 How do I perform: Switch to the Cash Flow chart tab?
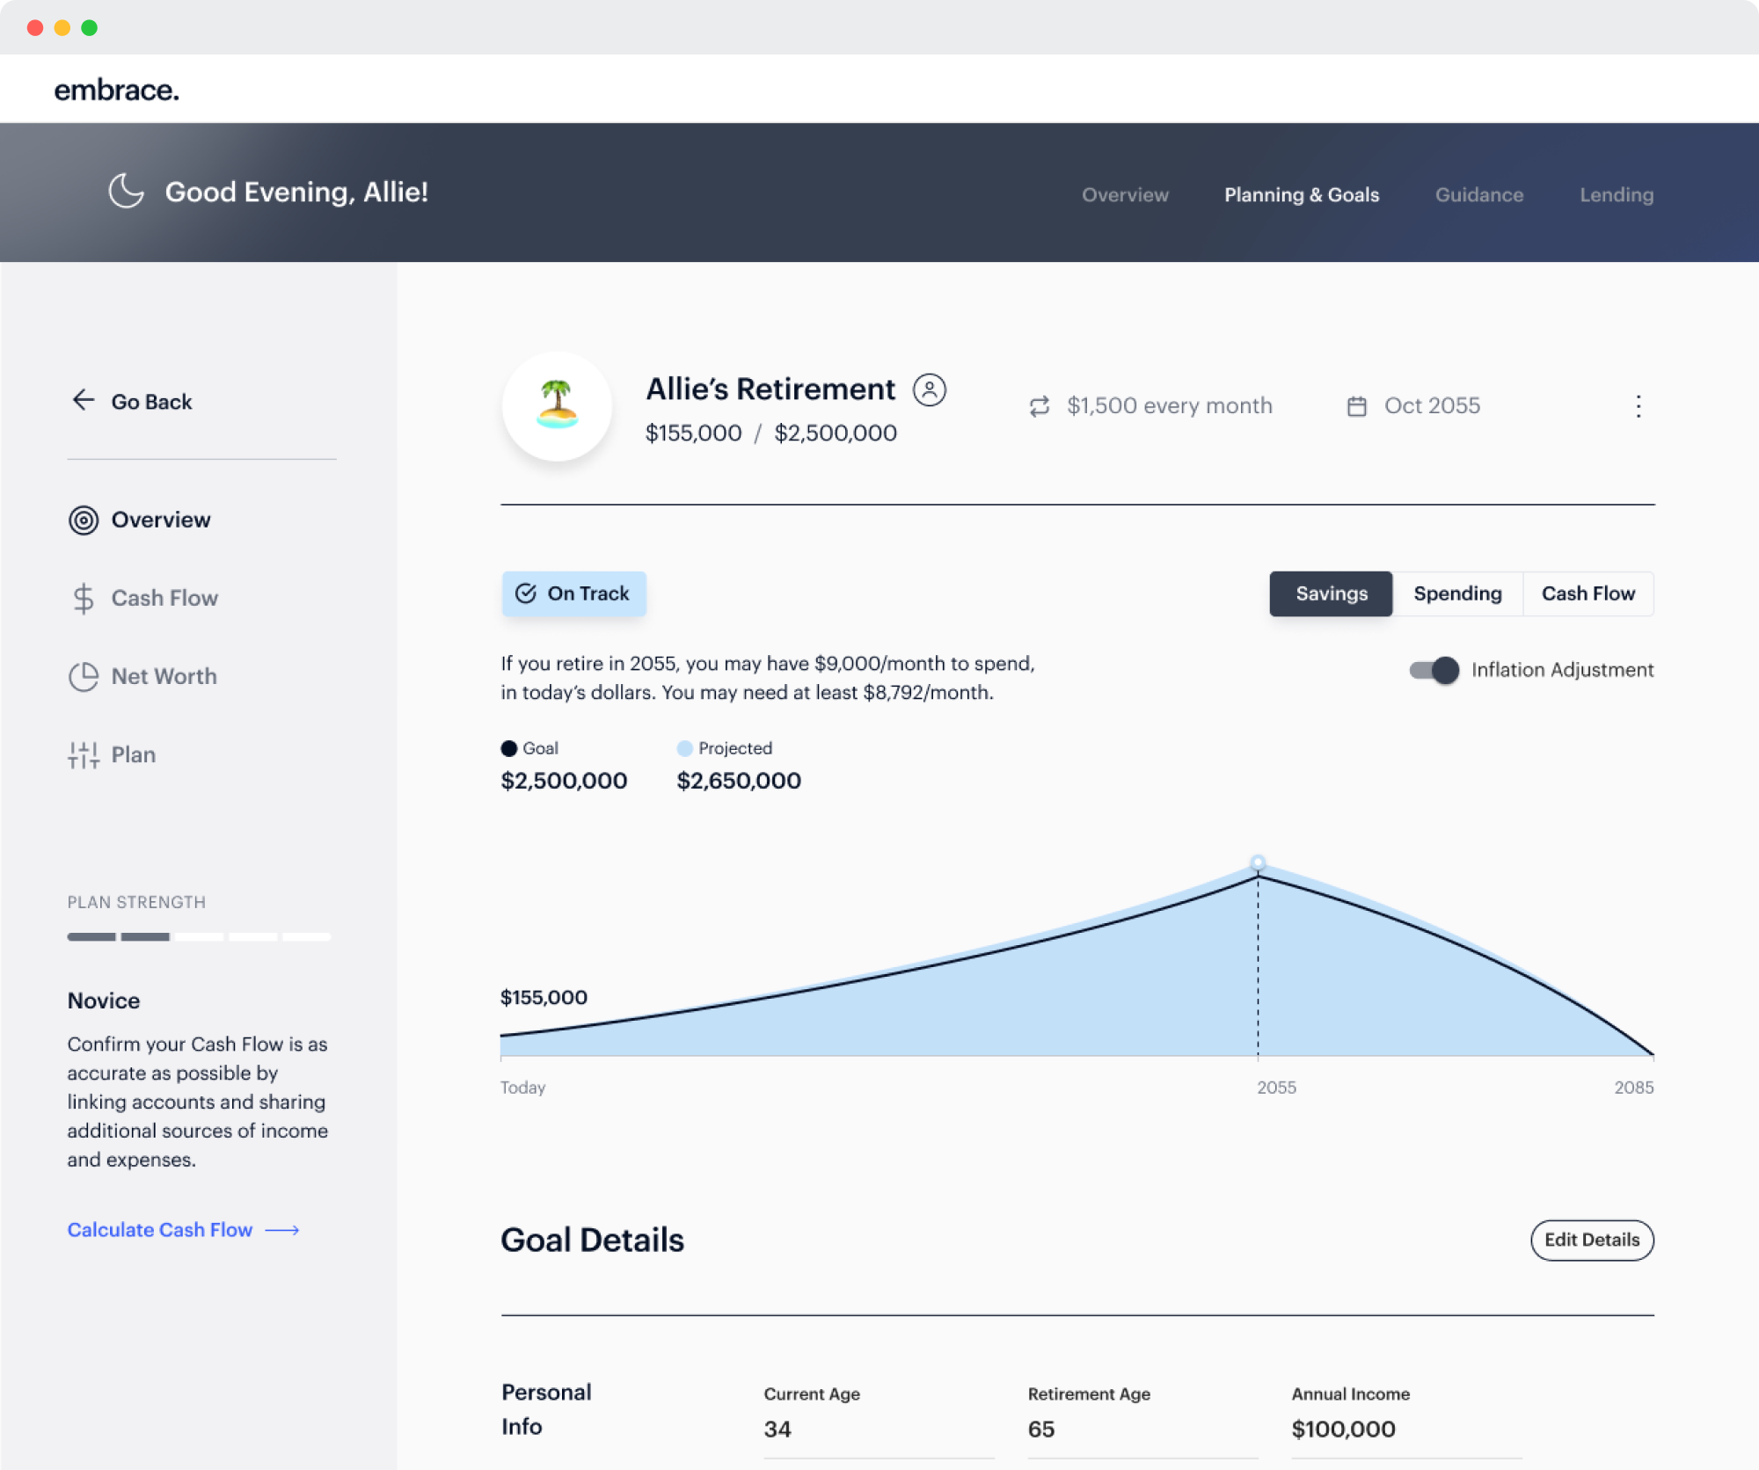point(1587,593)
